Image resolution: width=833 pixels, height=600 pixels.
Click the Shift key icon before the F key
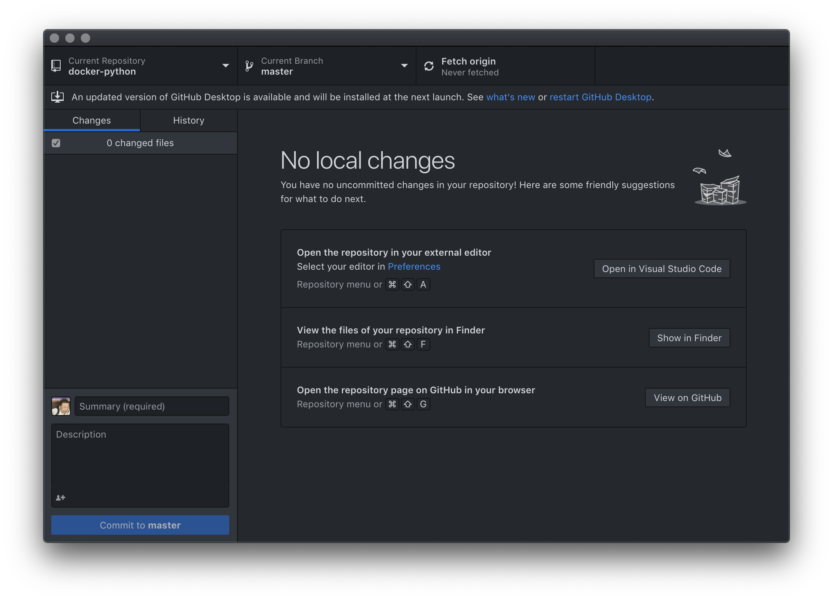(x=408, y=344)
